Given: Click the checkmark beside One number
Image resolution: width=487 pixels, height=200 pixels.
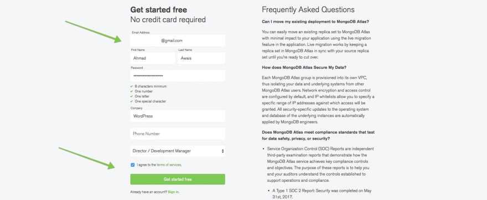Looking at the screenshot, I should pyautogui.click(x=132, y=91).
